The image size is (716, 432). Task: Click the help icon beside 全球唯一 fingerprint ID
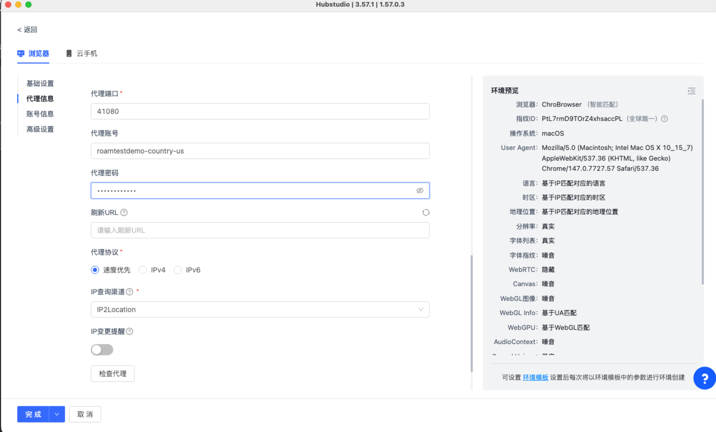click(x=665, y=119)
